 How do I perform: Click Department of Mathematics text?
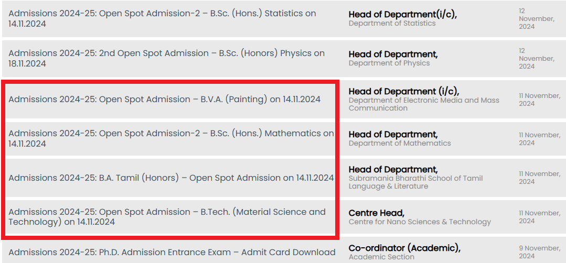pos(399,143)
